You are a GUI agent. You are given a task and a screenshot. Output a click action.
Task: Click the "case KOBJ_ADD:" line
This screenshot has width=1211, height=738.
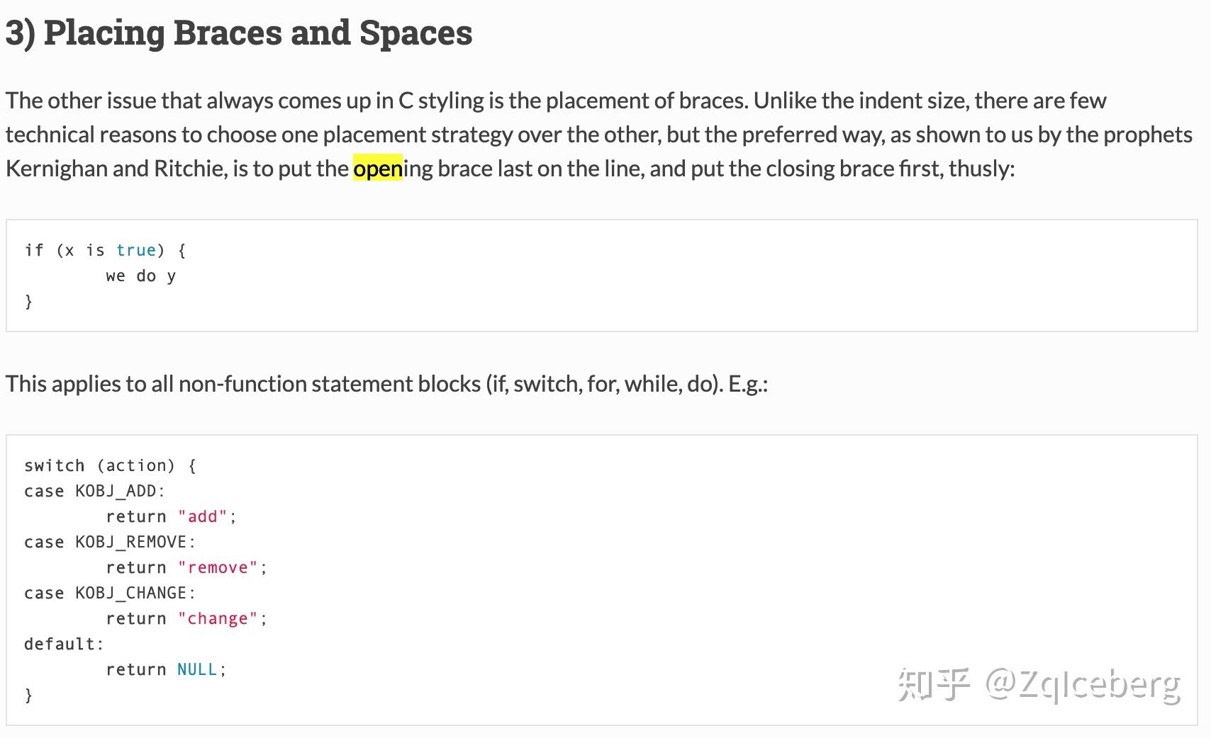click(94, 492)
